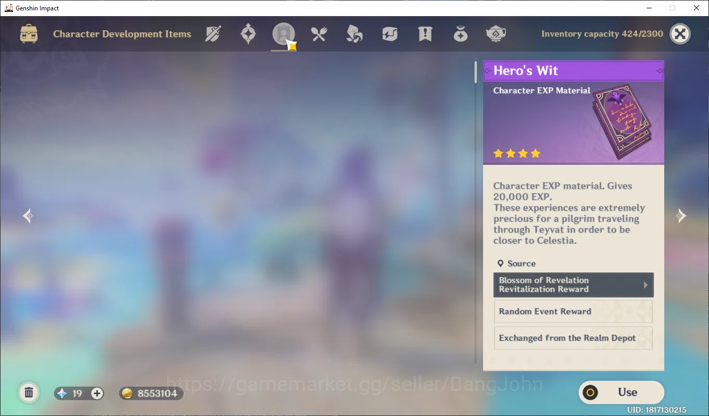
Task: Click the Character EXP Material label
Action: 542,90
